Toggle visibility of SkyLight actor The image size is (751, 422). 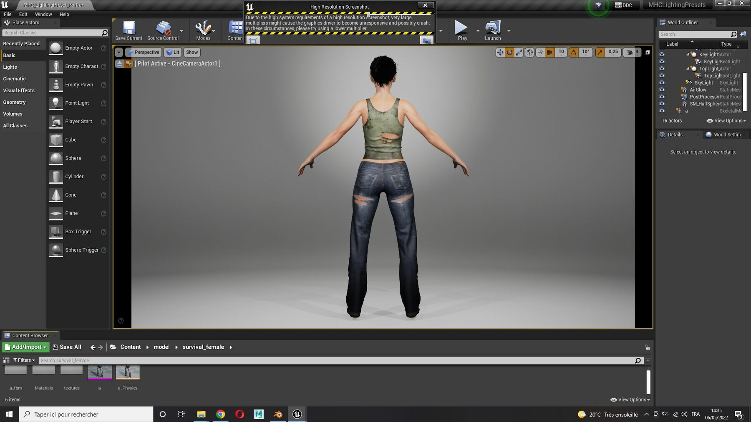662,82
